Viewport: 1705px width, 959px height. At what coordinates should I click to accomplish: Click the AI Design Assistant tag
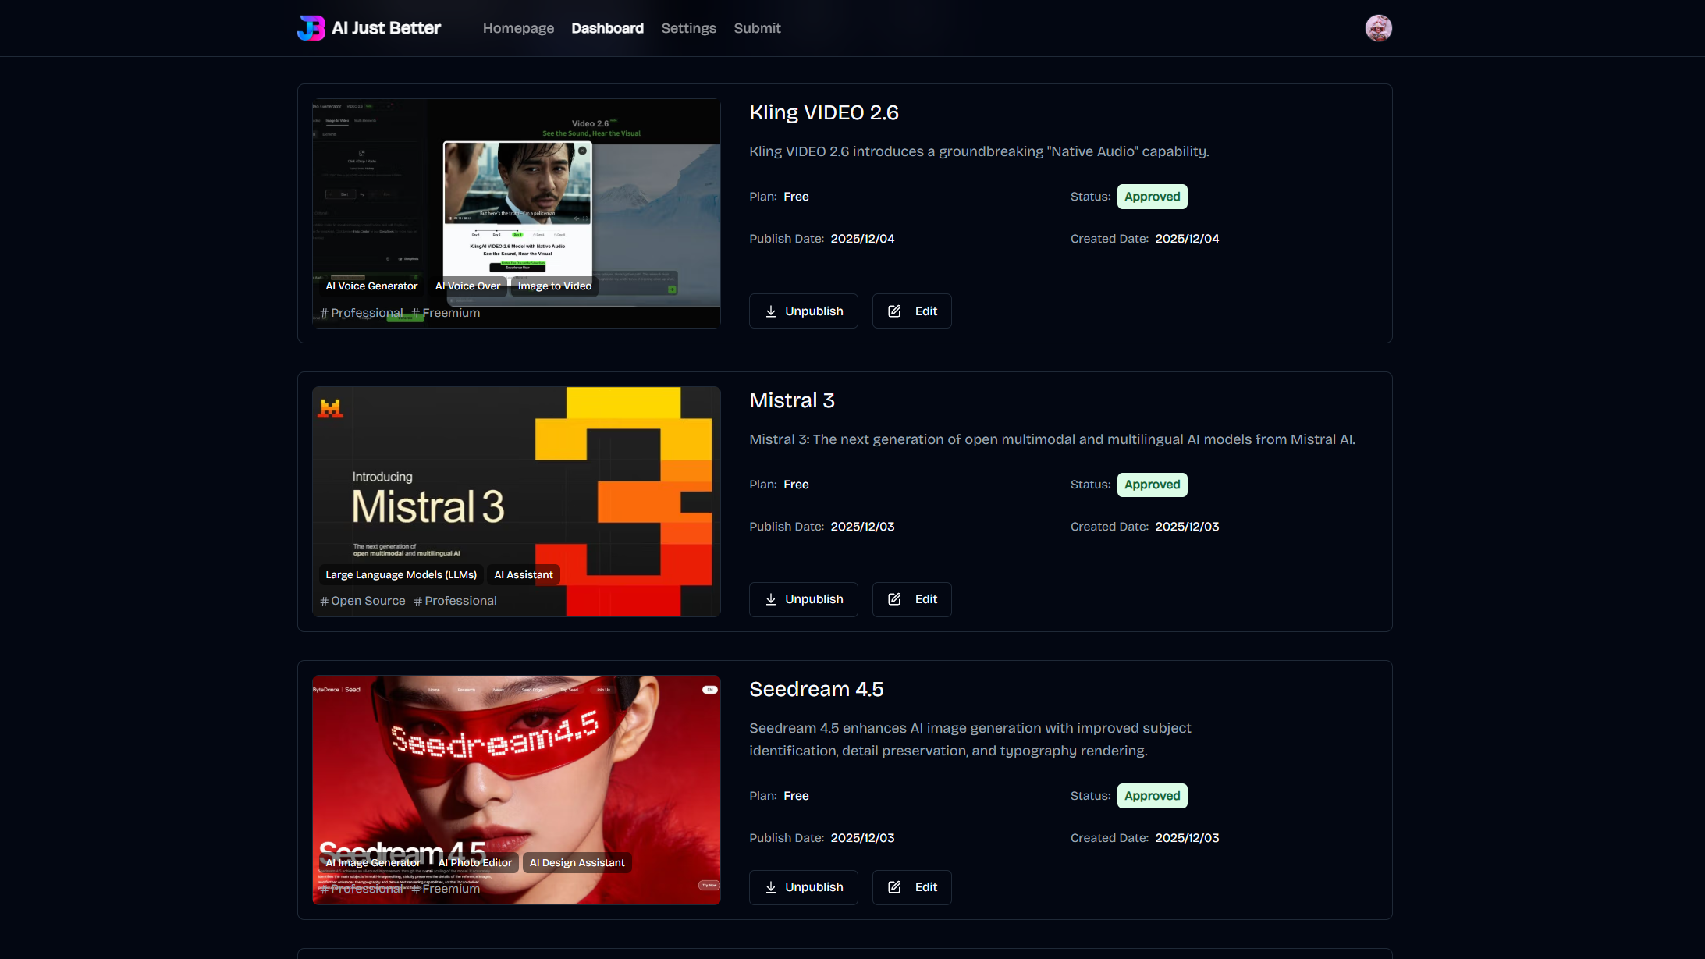click(x=577, y=863)
